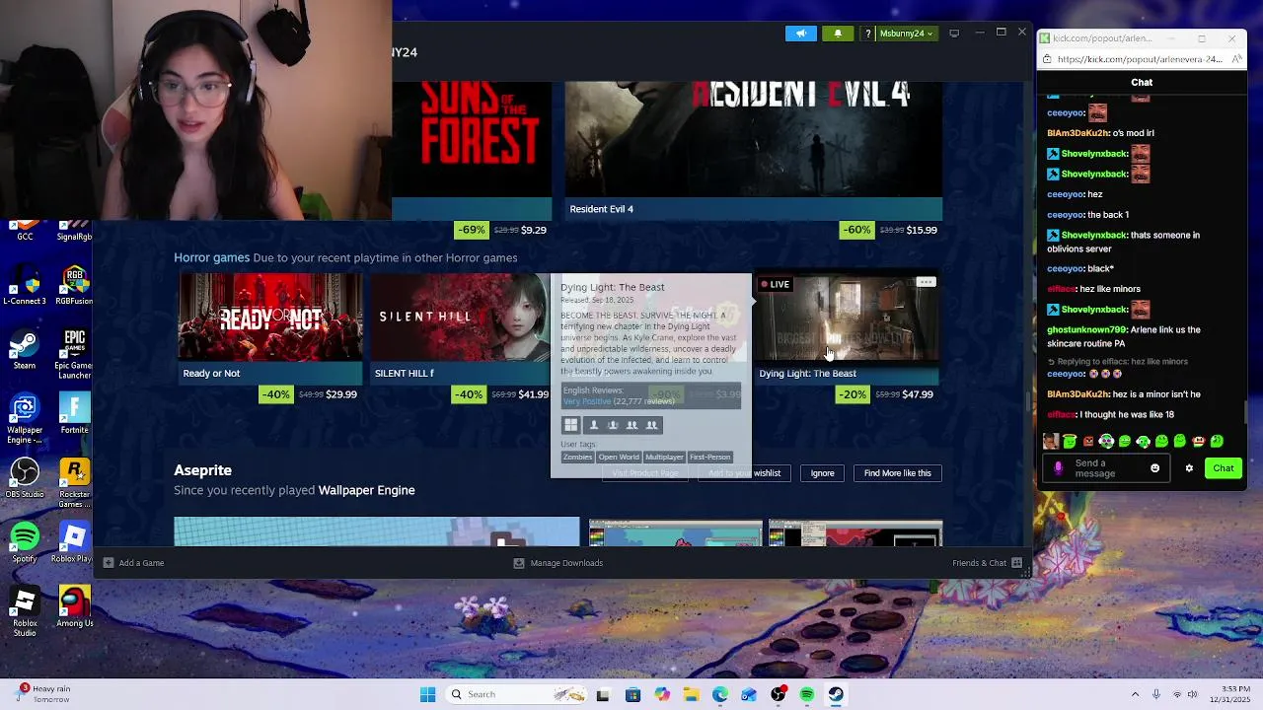Click the Ready or Not game thumbnail
This screenshot has height=710, width=1263.
[x=270, y=318]
